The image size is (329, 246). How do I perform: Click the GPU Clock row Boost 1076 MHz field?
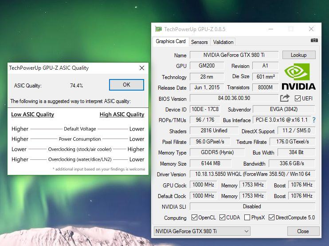pos(302,185)
